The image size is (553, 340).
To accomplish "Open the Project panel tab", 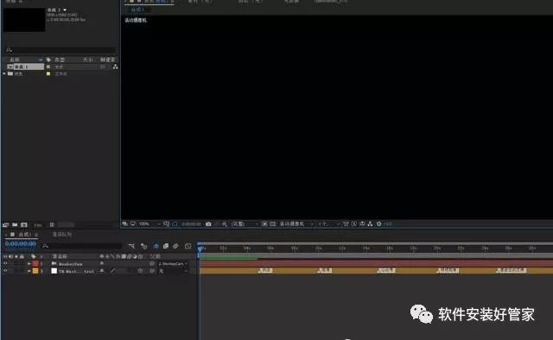I will click(x=15, y=2).
